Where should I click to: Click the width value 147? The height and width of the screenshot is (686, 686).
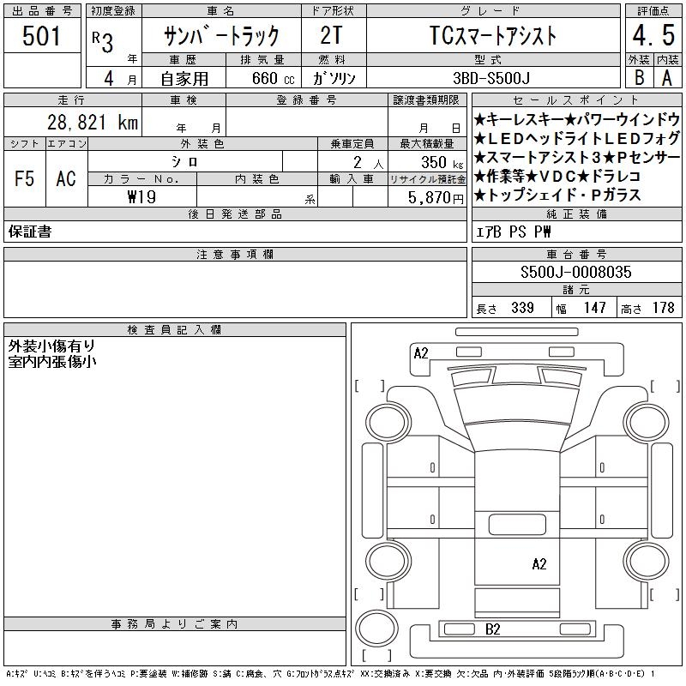click(594, 308)
